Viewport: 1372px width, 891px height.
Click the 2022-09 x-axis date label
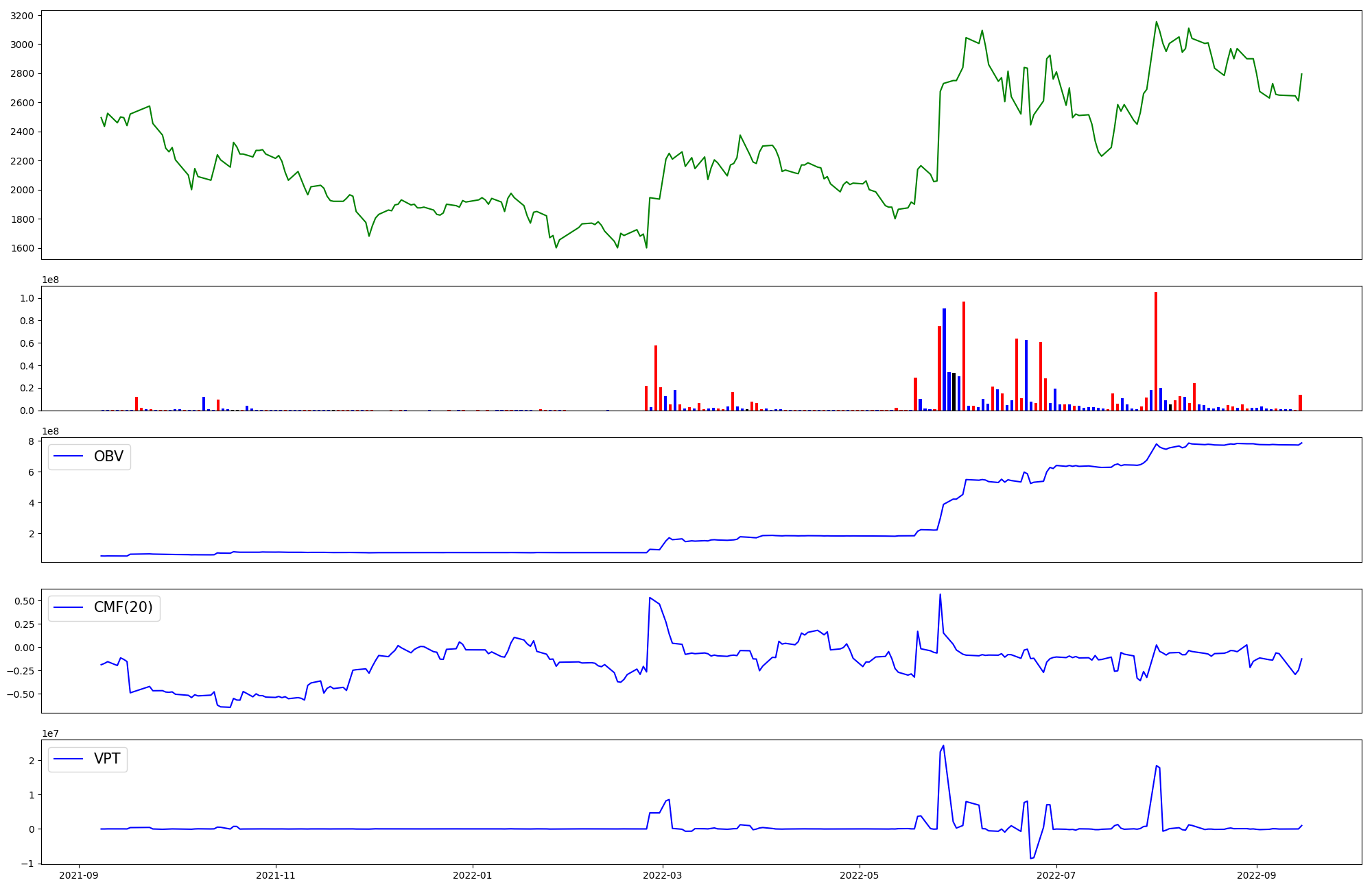click(1256, 875)
